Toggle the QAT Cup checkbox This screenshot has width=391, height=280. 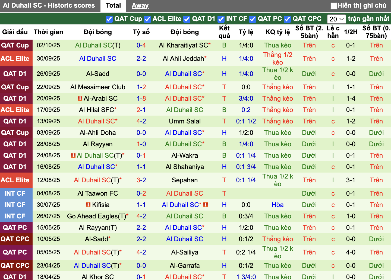pos(109,19)
